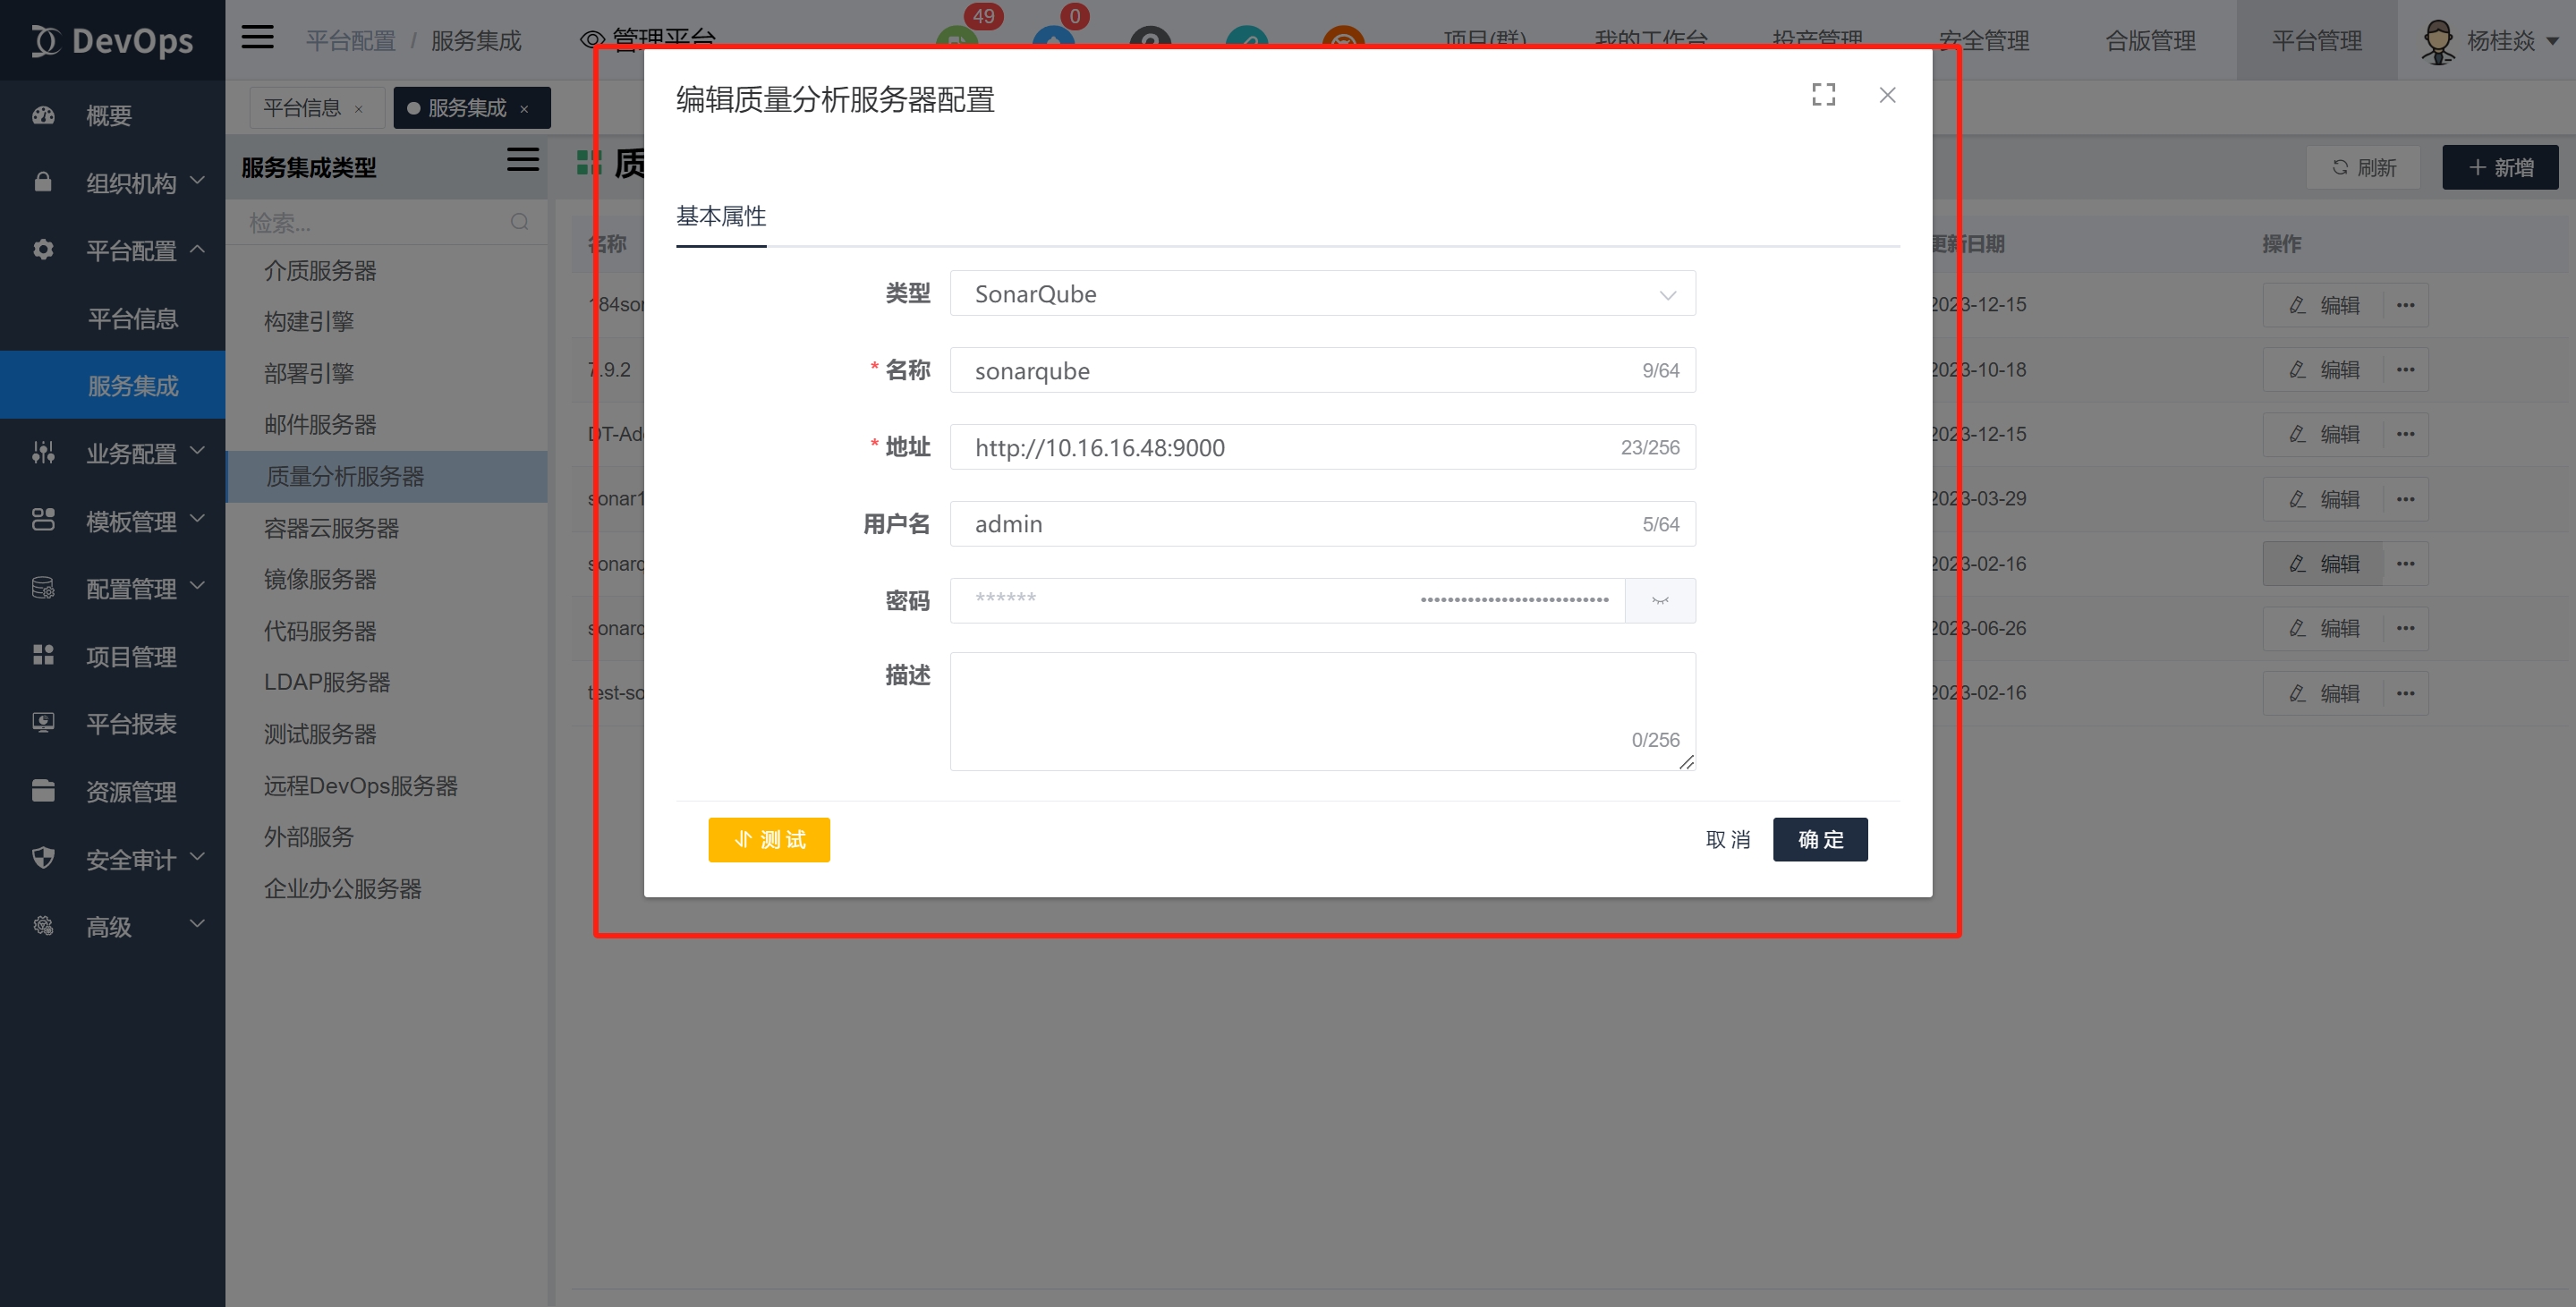Click the search magnifier in 检索 box

tap(519, 222)
